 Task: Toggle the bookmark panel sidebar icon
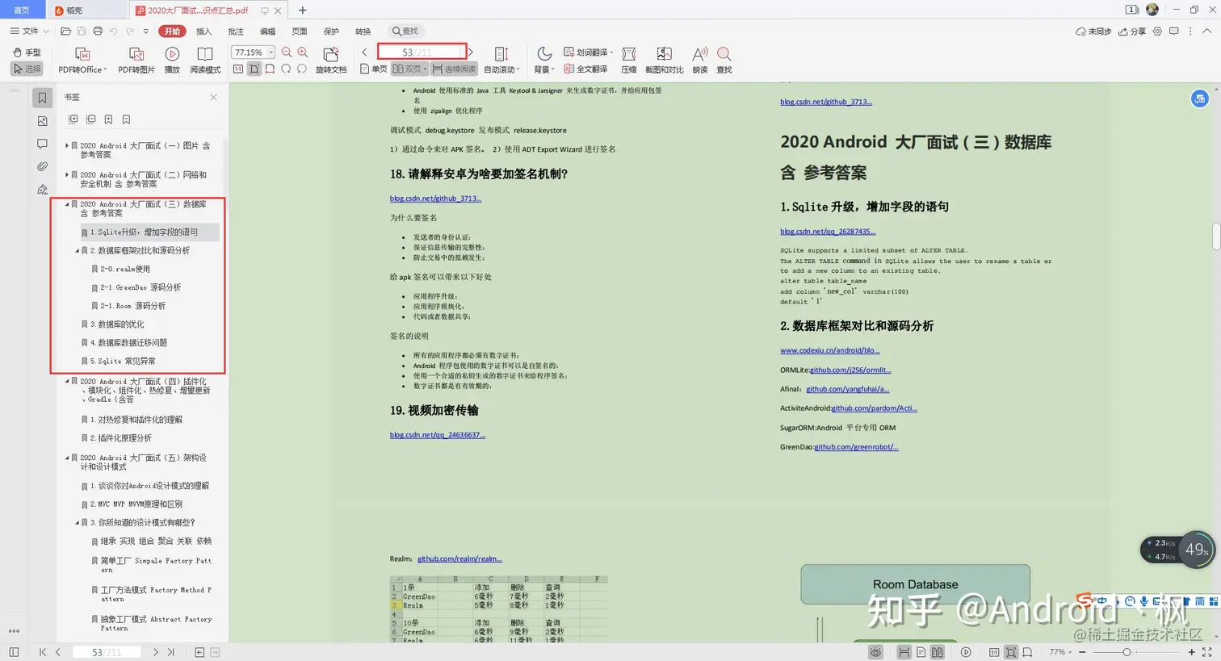(x=43, y=98)
